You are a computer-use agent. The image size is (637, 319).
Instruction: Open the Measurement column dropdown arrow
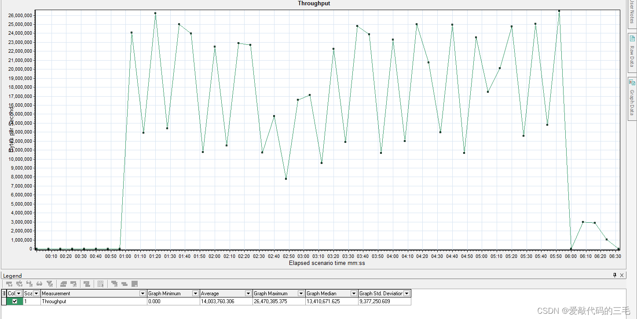143,294
